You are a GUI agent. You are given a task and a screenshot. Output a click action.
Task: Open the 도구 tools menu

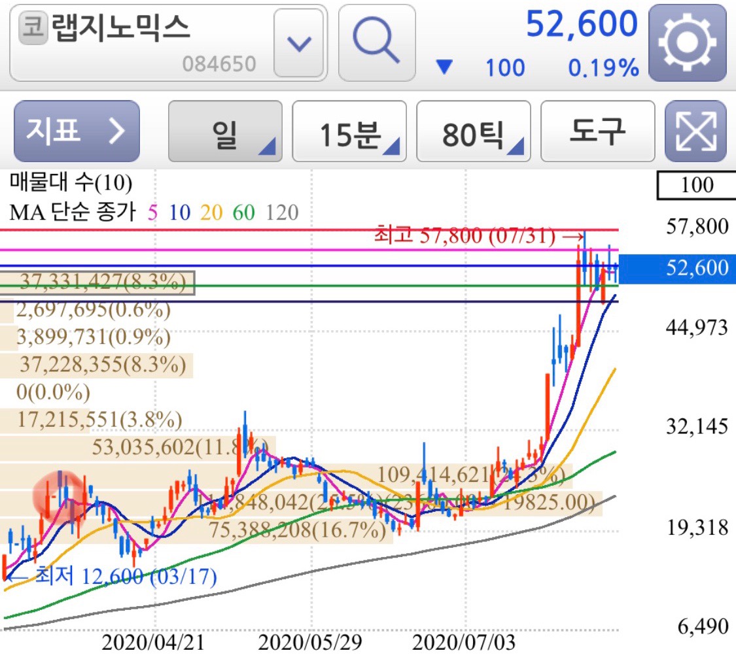coord(597,131)
